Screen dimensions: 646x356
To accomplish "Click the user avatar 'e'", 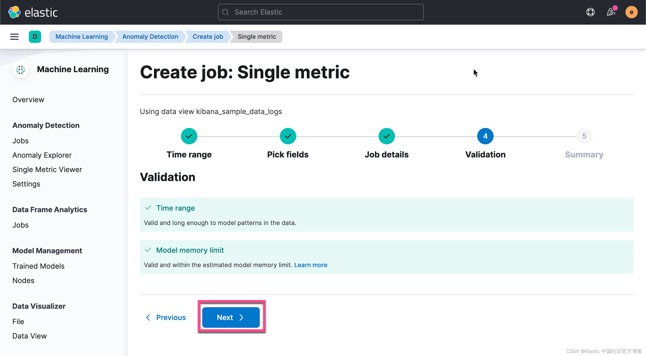I will coord(631,12).
